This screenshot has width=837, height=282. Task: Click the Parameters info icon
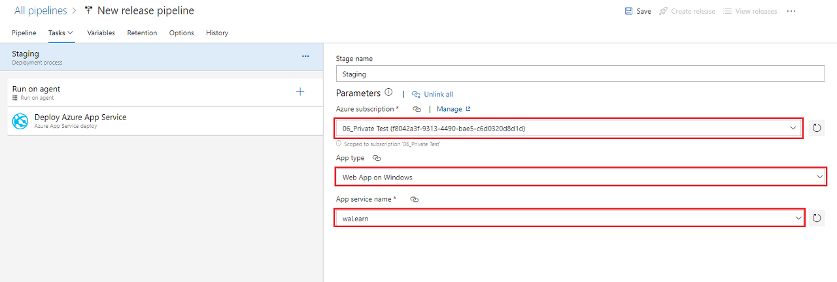(388, 93)
